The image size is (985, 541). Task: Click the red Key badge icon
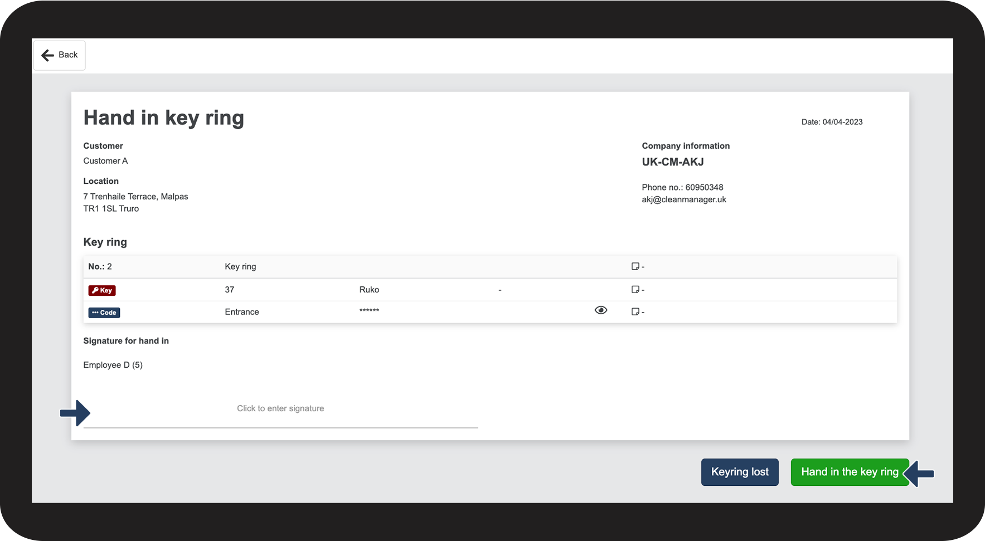[102, 290]
